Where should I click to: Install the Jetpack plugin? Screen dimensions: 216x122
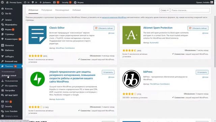pos(108,72)
